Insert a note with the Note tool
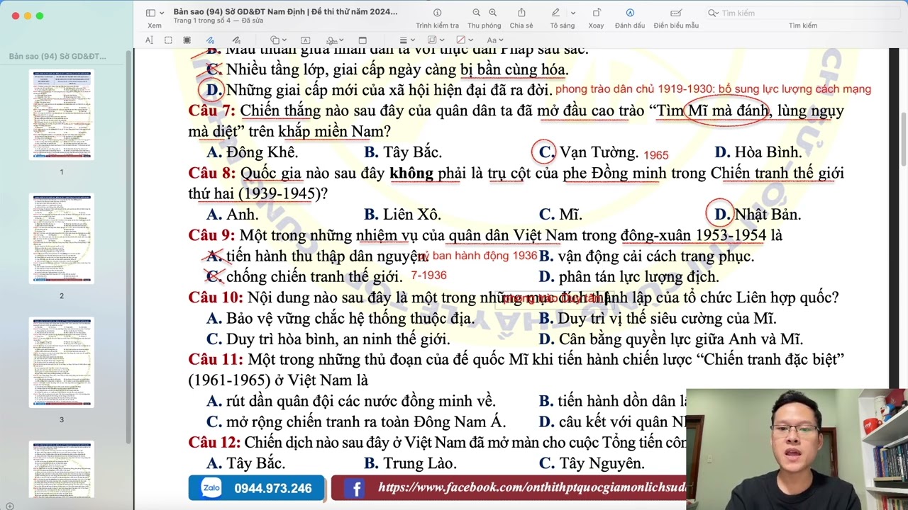This screenshot has width=908, height=510. tap(362, 40)
